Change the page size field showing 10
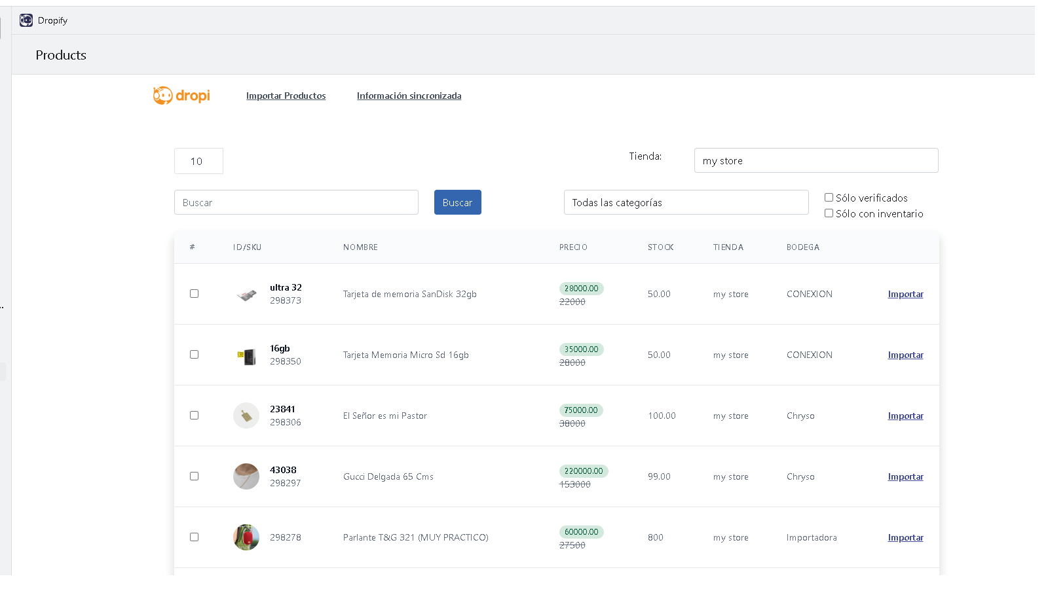1048x589 pixels. 198,161
